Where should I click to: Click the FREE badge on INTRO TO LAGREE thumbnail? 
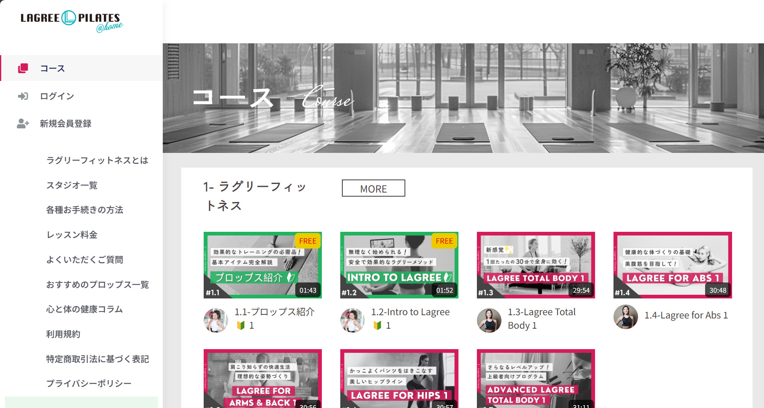click(x=444, y=241)
